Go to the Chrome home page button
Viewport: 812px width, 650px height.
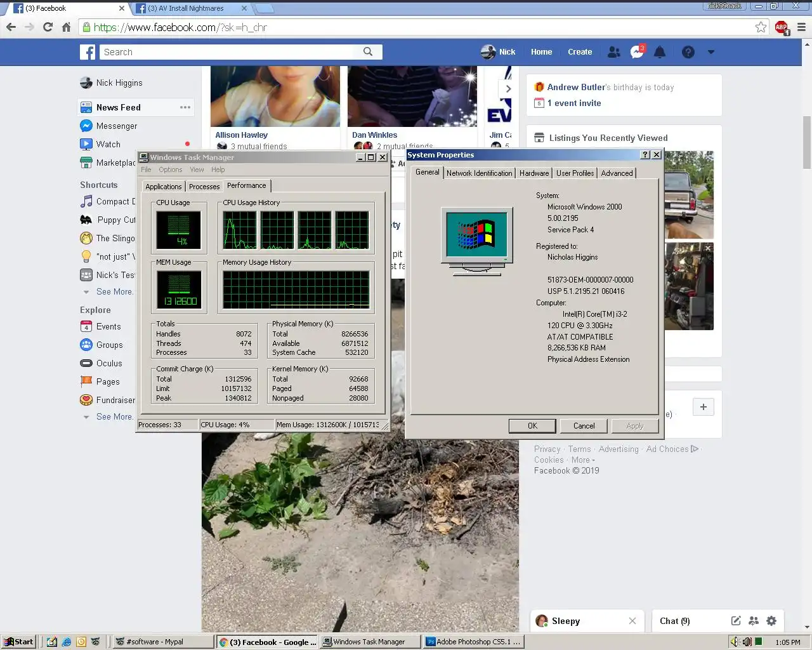coord(66,27)
